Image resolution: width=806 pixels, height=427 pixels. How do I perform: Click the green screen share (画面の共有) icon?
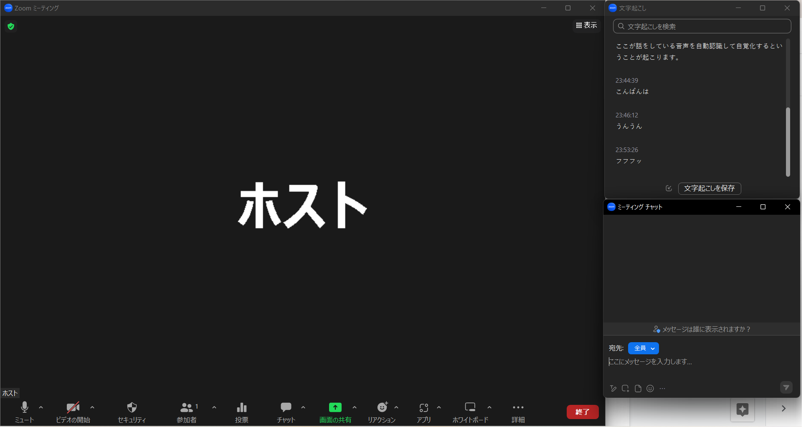point(335,407)
